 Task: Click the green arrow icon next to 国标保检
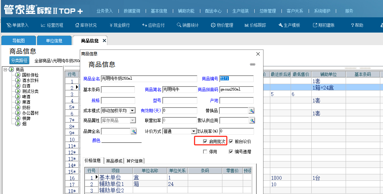tap(18, 75)
